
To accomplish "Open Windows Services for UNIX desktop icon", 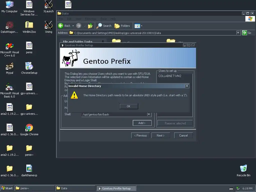I will coord(29,8).
